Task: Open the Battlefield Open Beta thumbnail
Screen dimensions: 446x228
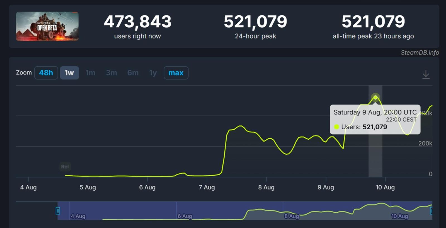Action: pyautogui.click(x=47, y=26)
